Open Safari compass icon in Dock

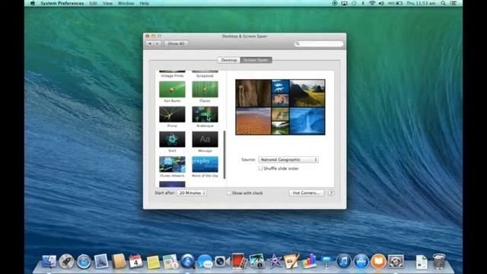click(84, 261)
